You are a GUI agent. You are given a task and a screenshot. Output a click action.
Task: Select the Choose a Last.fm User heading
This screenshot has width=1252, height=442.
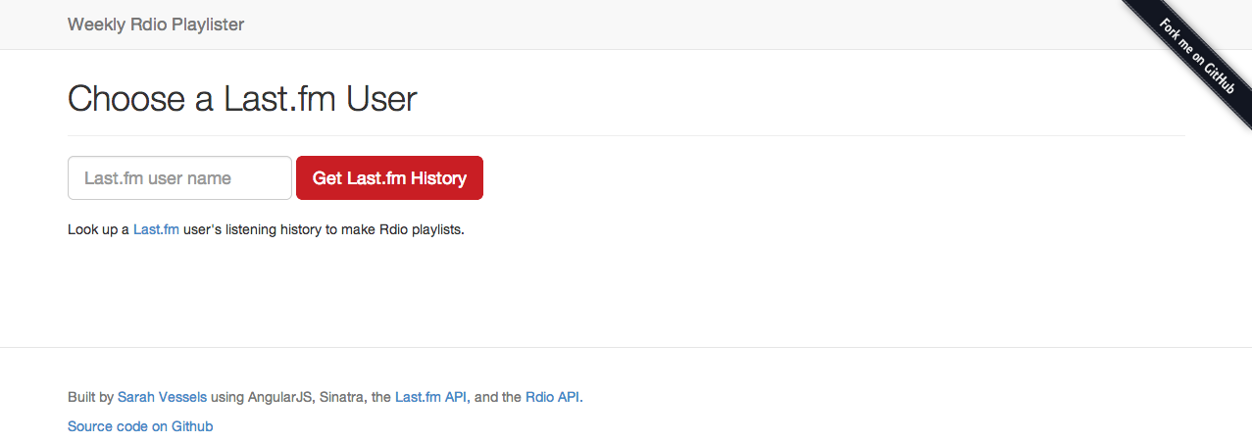242,99
